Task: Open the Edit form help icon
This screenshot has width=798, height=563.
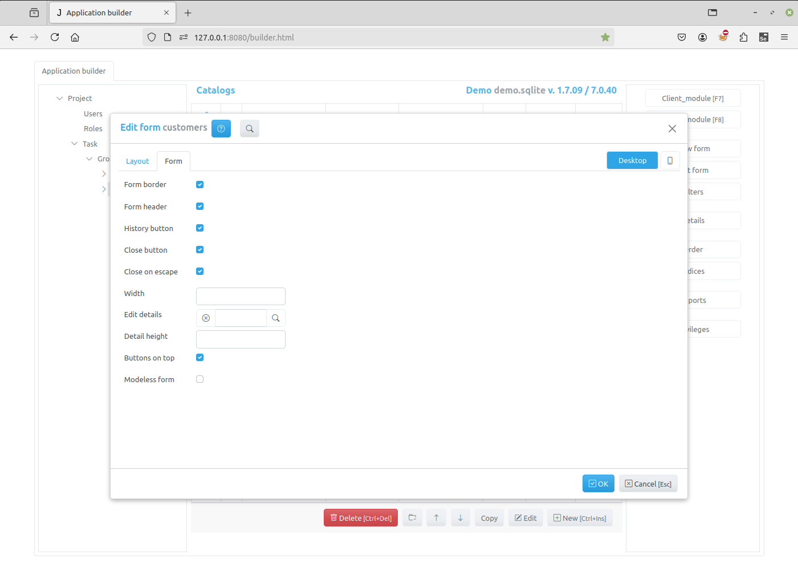Action: [221, 128]
